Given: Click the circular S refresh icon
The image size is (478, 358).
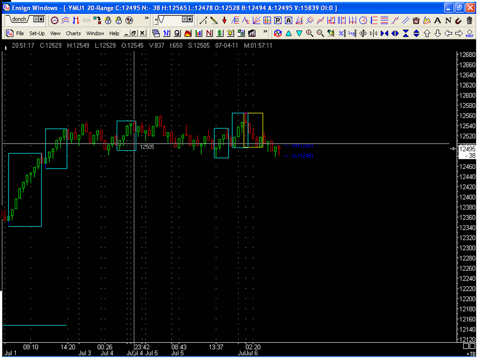Looking at the screenshot, I should 278,33.
